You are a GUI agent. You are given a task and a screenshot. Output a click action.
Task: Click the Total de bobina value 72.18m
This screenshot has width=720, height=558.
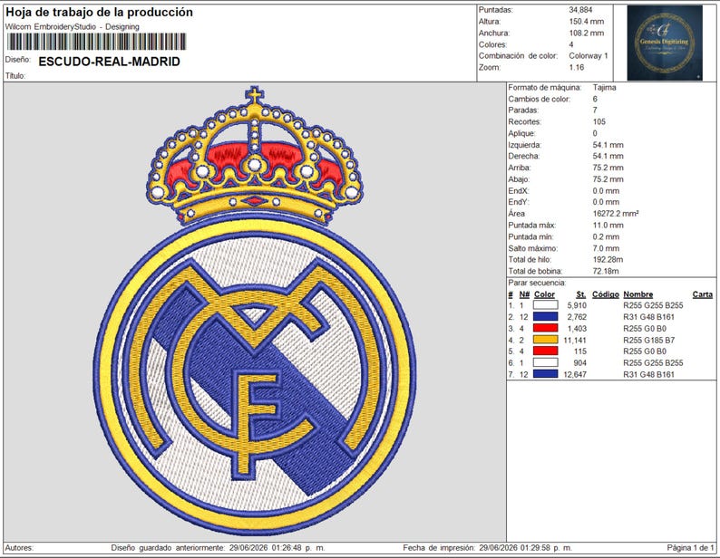point(606,271)
